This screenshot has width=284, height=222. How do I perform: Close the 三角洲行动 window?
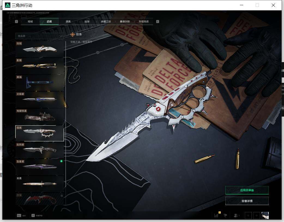pyautogui.click(x=273, y=5)
